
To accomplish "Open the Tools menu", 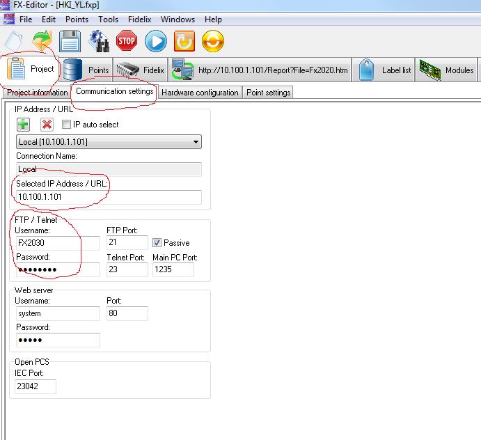I will (x=108, y=19).
